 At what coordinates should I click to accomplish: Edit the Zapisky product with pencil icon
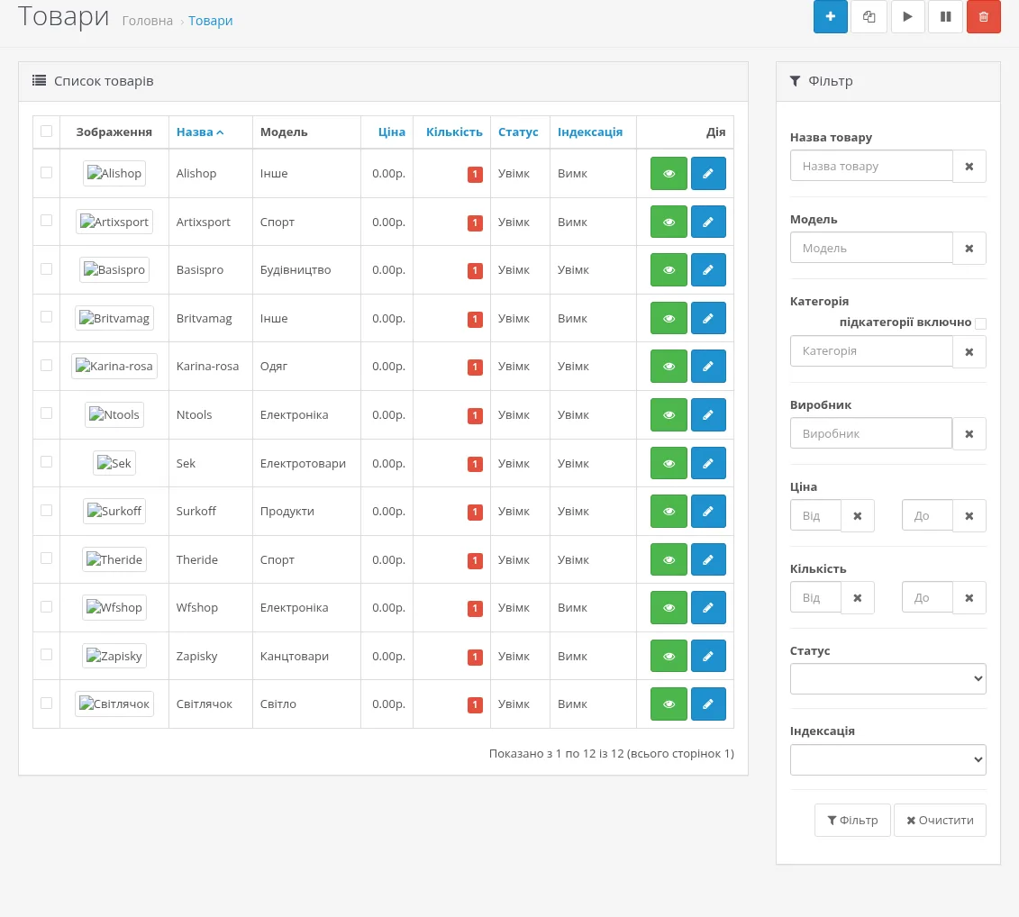(x=708, y=656)
